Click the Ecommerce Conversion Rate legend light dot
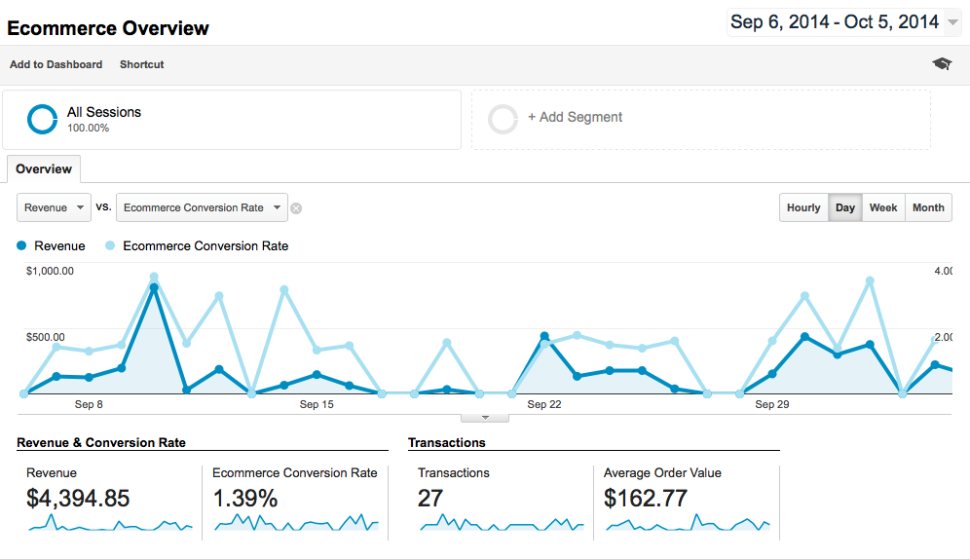 pos(110,245)
